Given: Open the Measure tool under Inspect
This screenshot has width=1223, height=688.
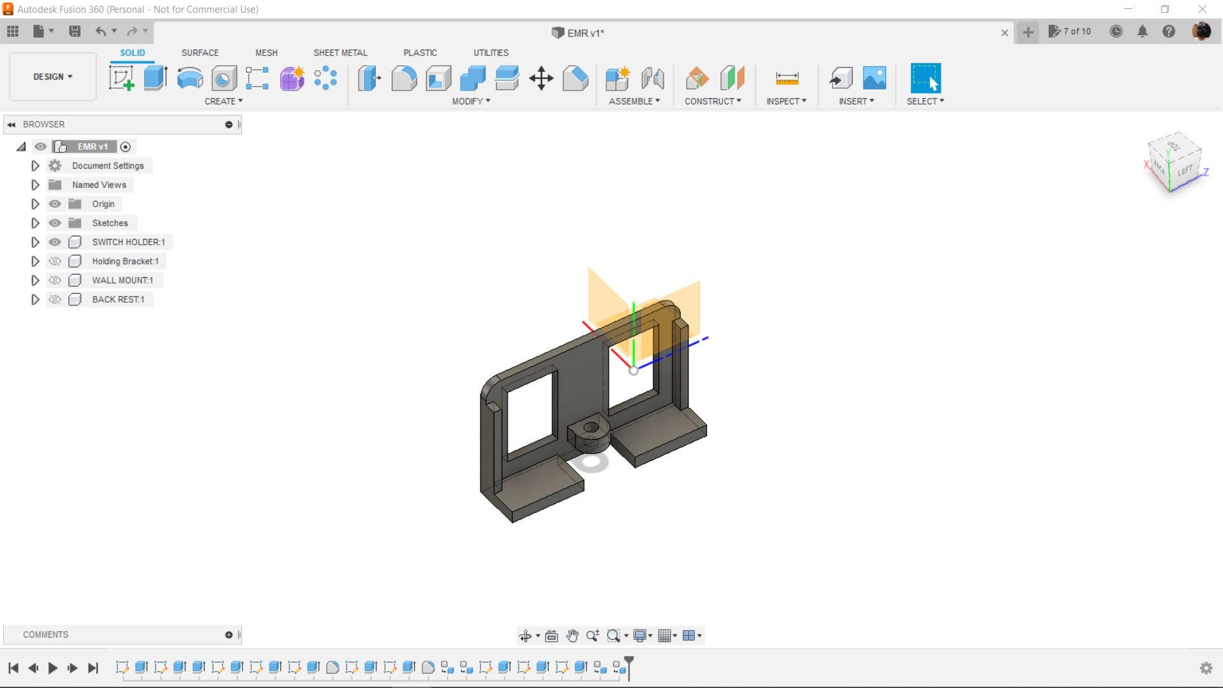Looking at the screenshot, I should (787, 78).
